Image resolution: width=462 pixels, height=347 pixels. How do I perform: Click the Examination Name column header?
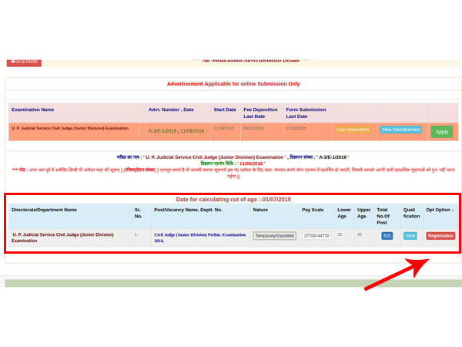32,109
